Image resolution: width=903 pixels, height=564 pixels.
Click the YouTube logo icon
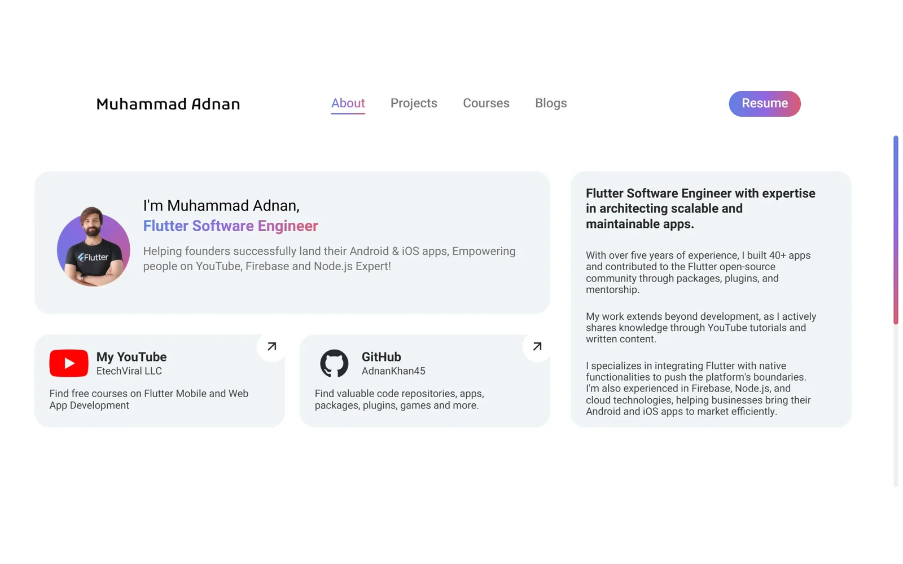coord(69,363)
